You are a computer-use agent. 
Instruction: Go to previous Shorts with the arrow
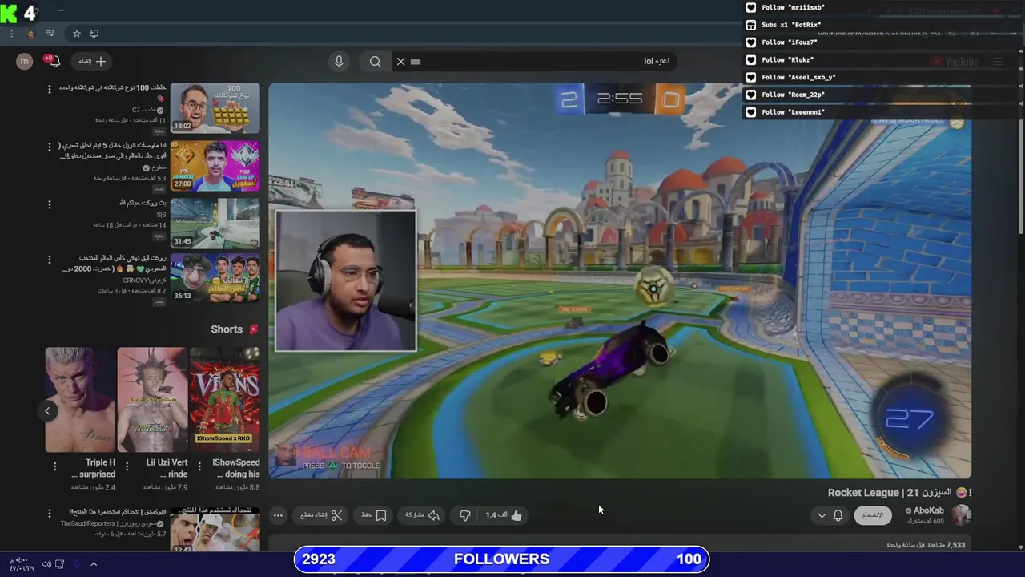point(47,410)
